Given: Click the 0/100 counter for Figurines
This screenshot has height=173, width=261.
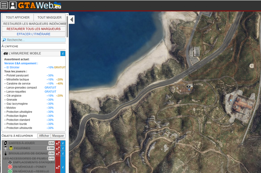Looking at the screenshot, I should coord(51,148).
